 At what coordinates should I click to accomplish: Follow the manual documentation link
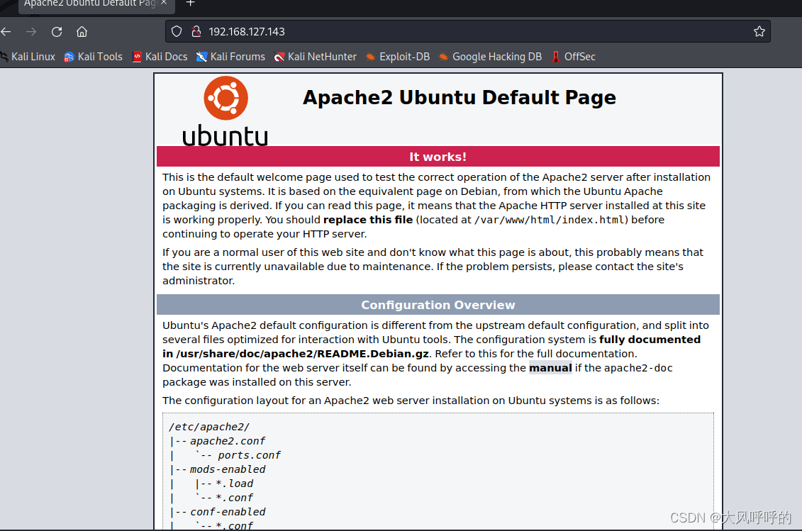tap(550, 368)
